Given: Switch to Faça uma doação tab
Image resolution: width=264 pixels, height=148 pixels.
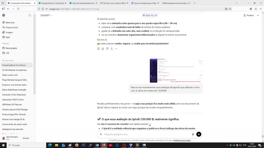Looking at the screenshot, I should [x=145, y=3].
